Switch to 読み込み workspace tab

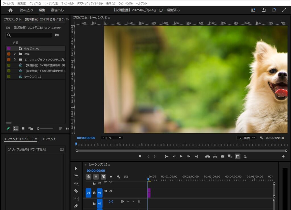(x=26, y=10)
